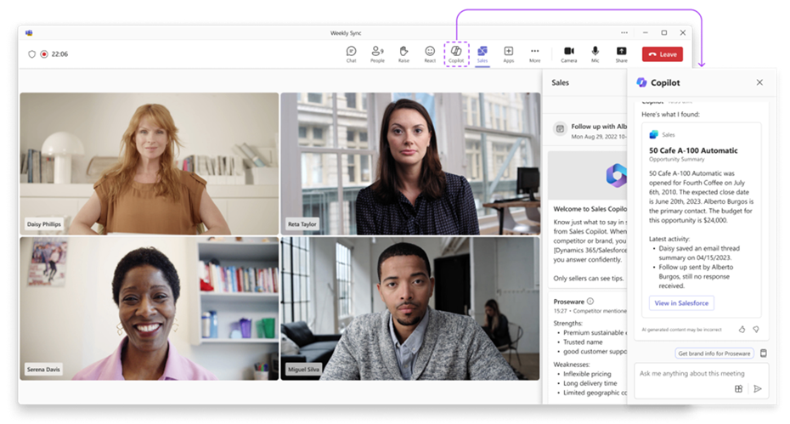Screen dimensions: 790x424
Task: Close the Copilot panel
Action: coord(759,82)
